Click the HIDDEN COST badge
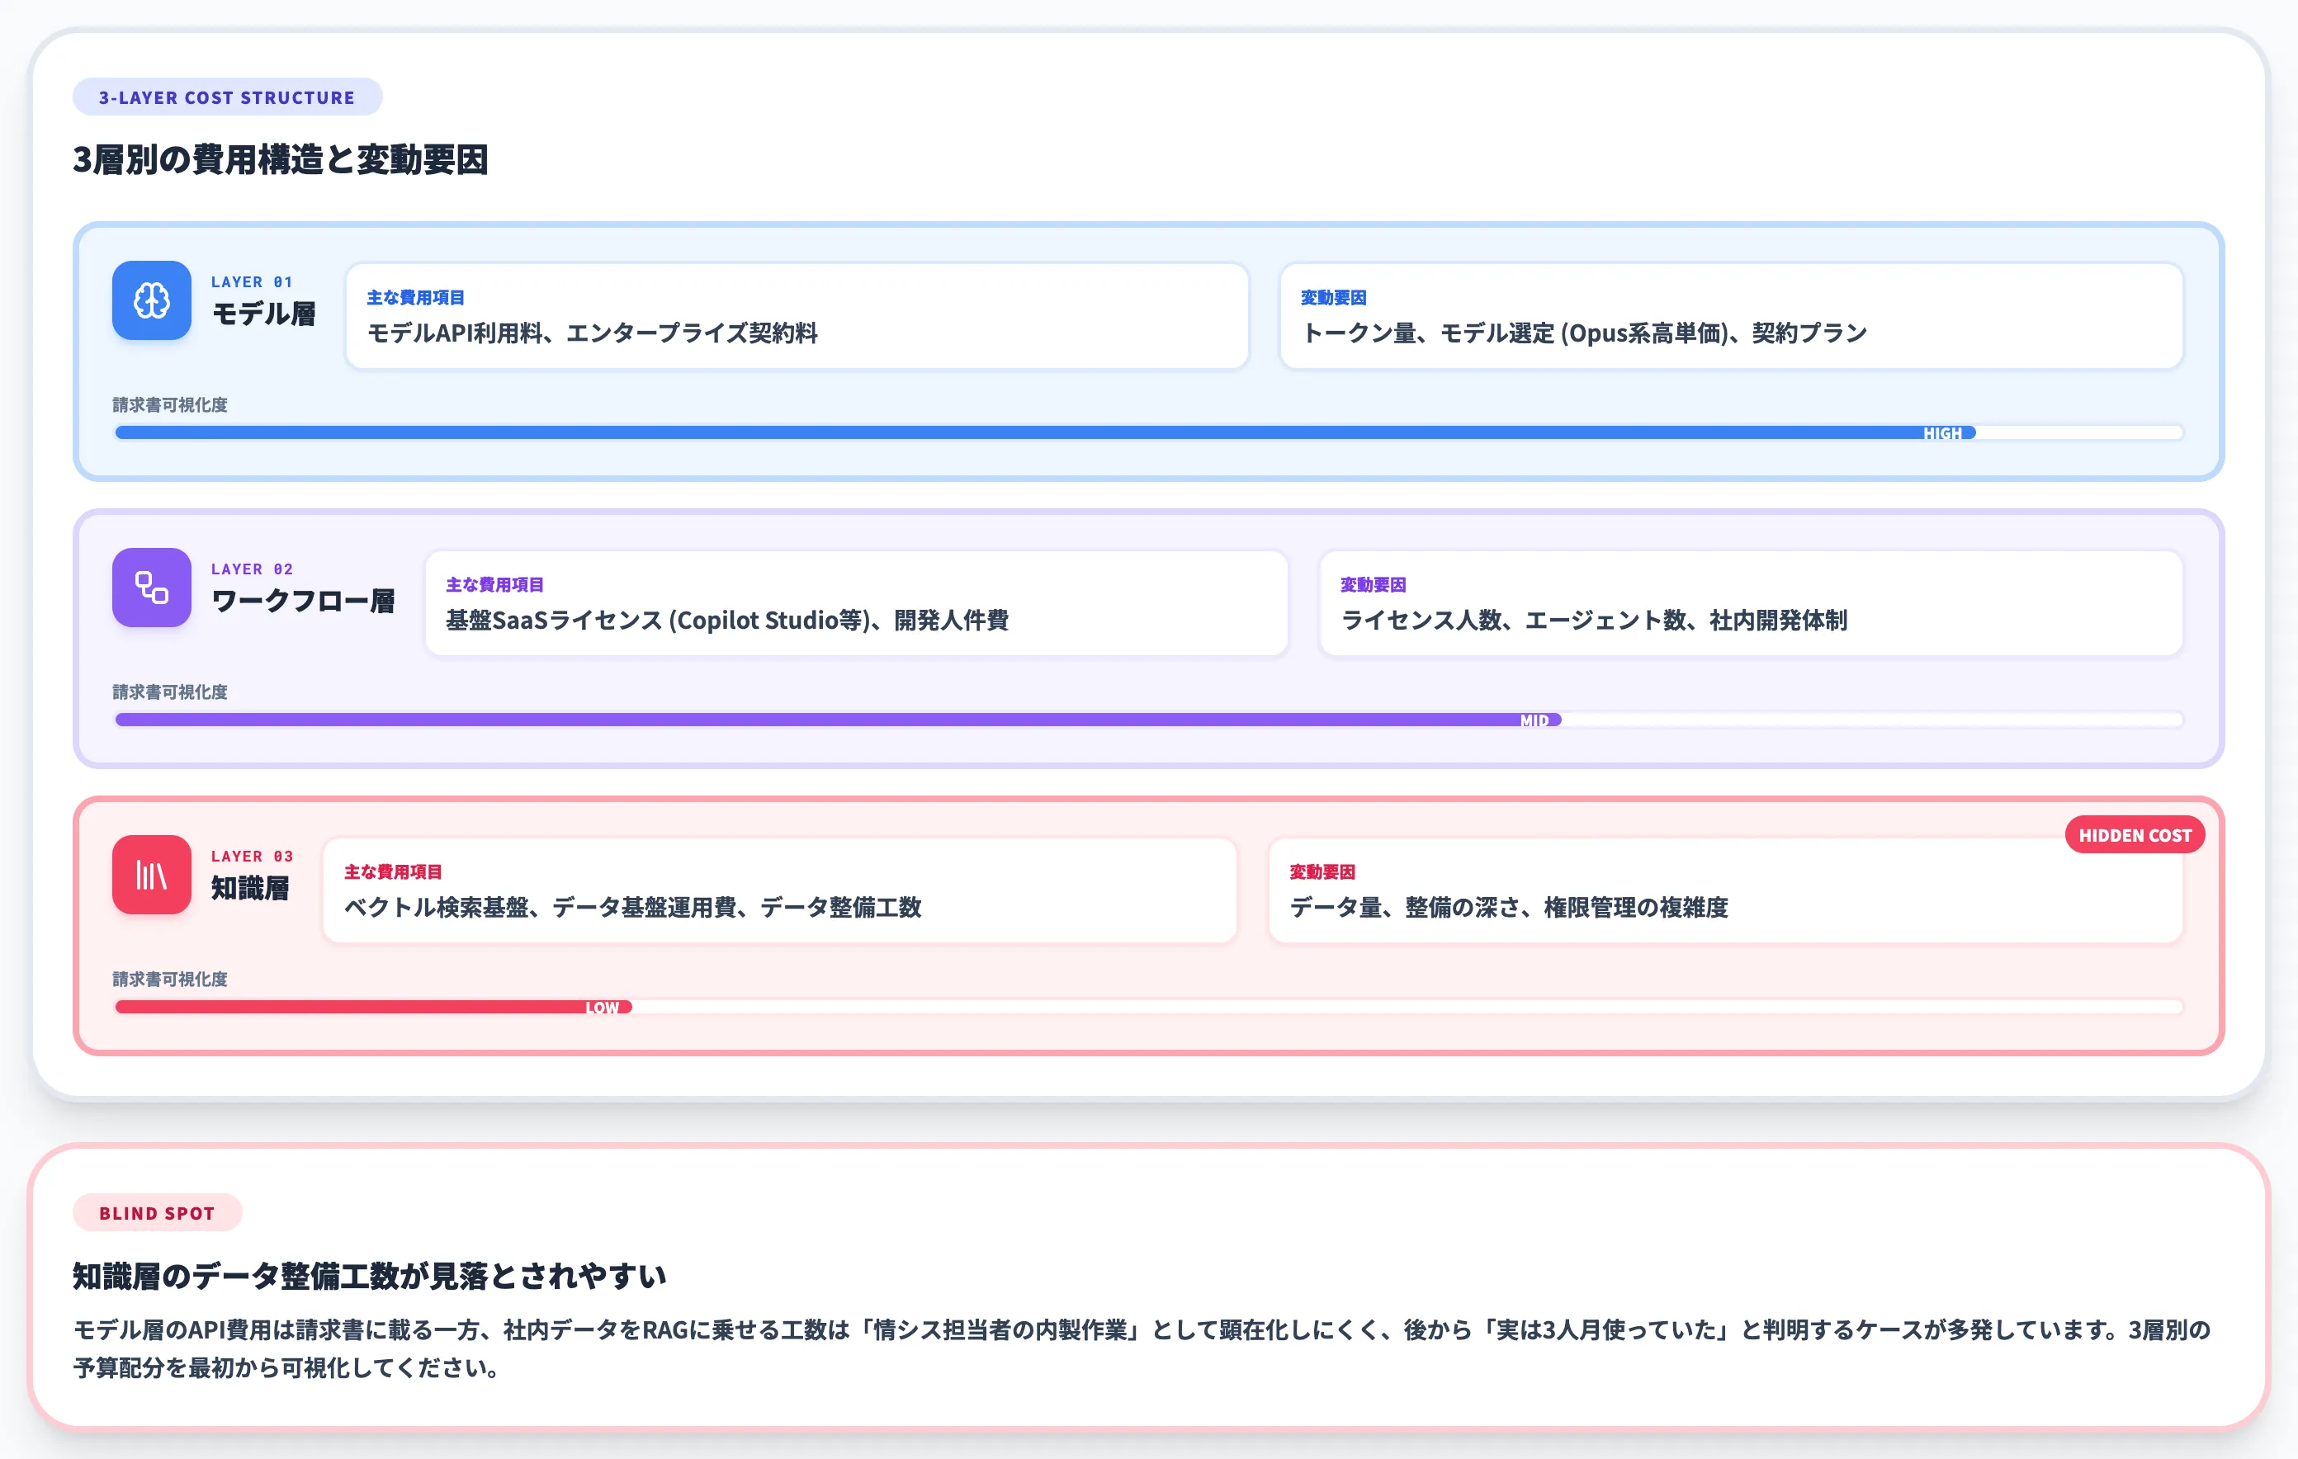The height and width of the screenshot is (1459, 2298). (x=2135, y=835)
